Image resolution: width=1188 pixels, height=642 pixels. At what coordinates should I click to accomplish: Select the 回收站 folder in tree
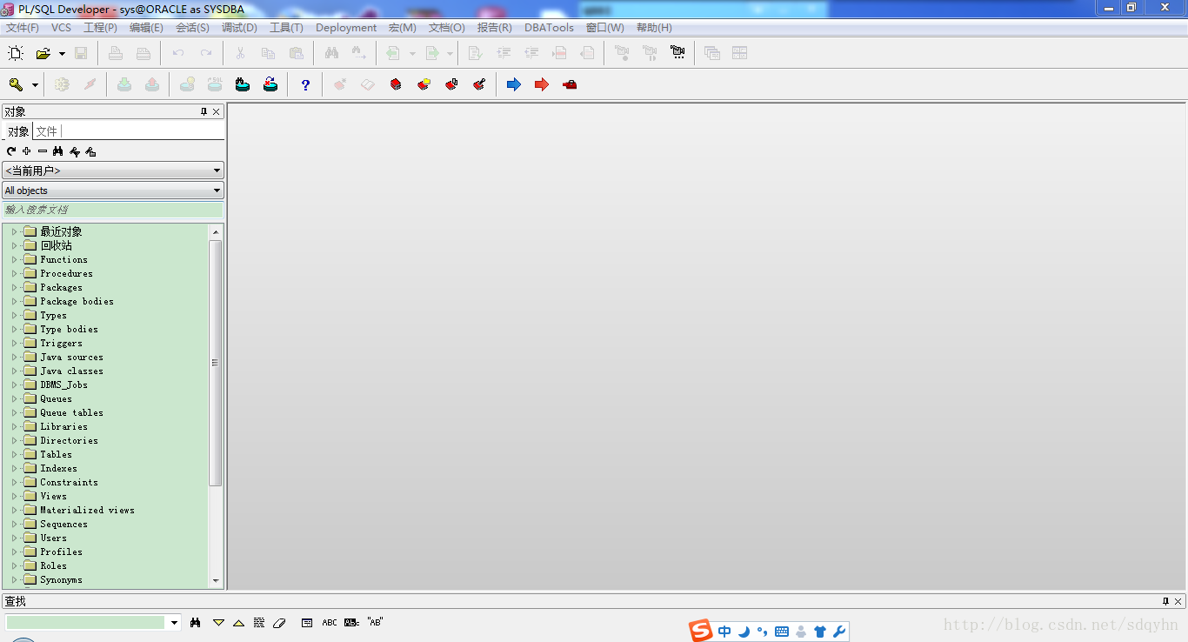pyautogui.click(x=56, y=245)
